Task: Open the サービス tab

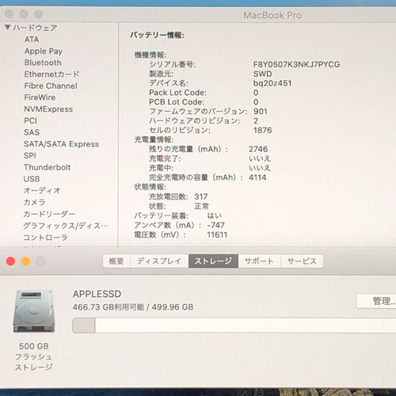Action: point(302,261)
